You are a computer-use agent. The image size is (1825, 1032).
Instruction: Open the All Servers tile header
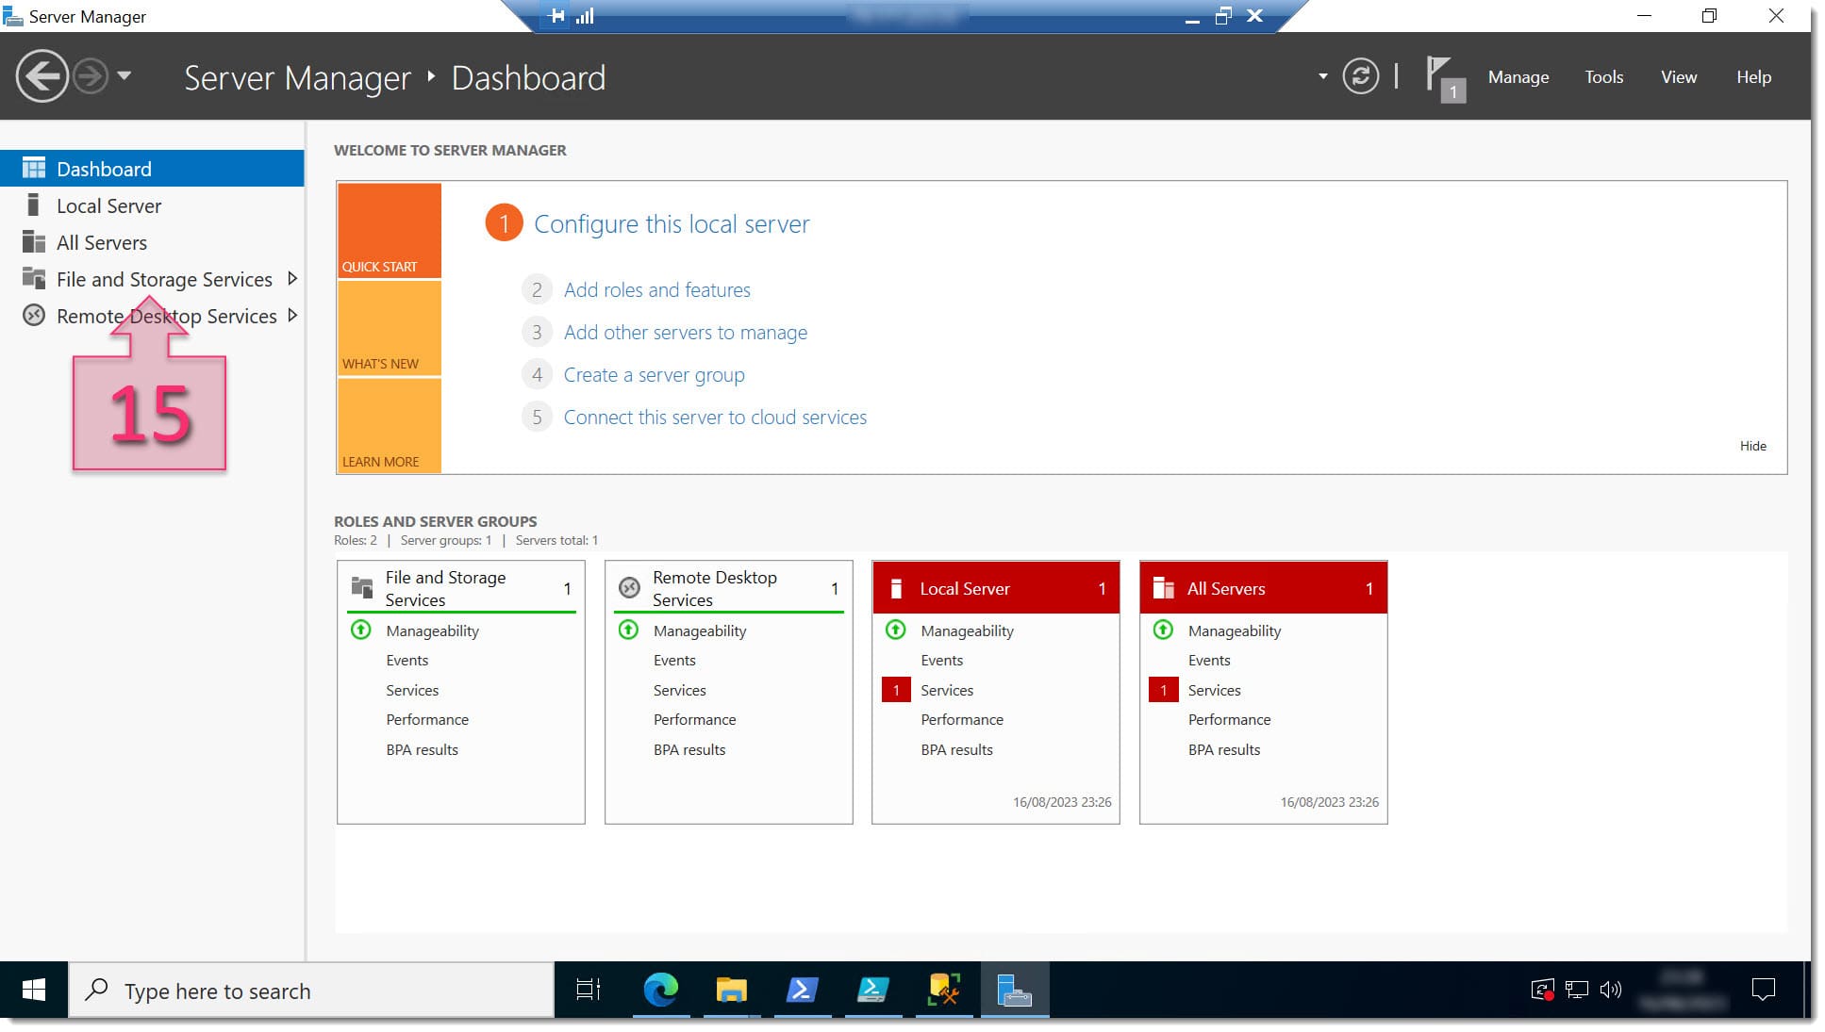pos(1263,588)
